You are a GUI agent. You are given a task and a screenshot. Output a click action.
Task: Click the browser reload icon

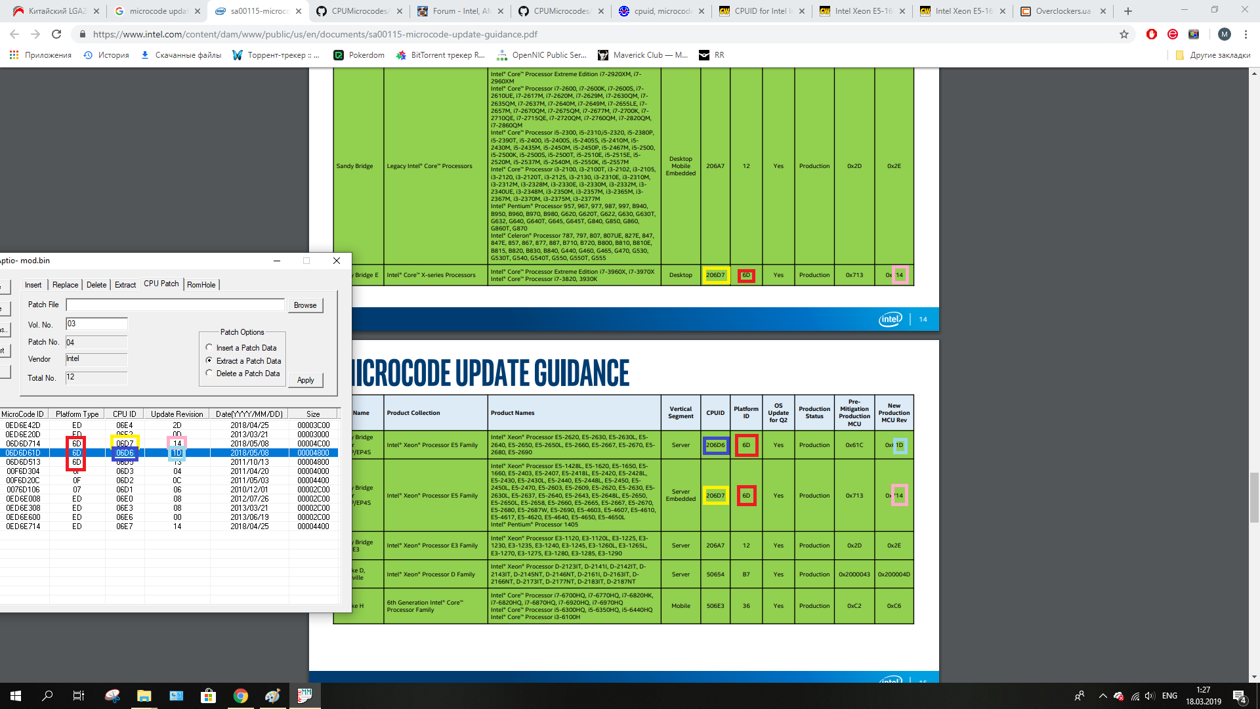pyautogui.click(x=56, y=34)
